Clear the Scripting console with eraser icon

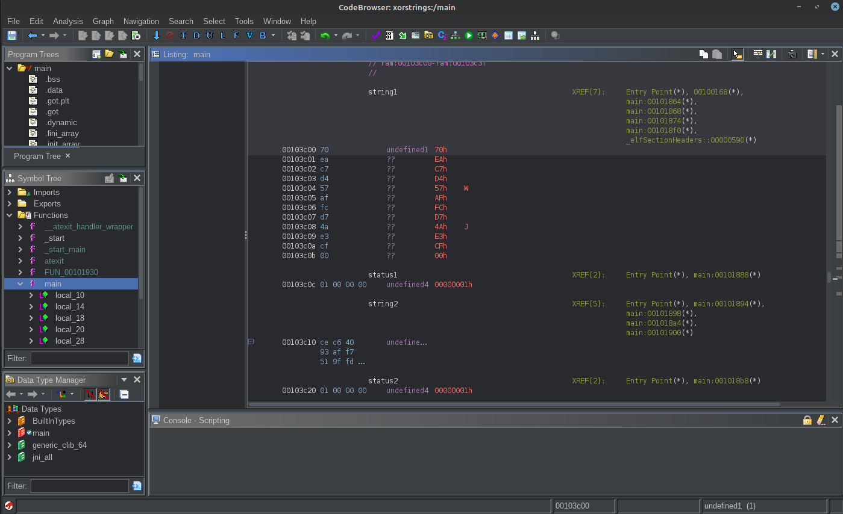[x=821, y=420]
